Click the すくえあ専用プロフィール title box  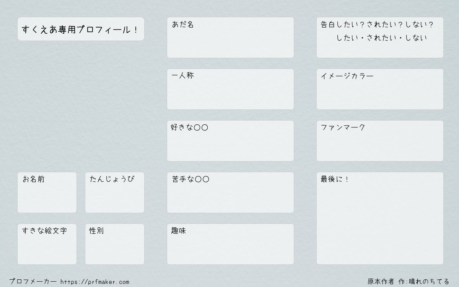pyautogui.click(x=81, y=29)
